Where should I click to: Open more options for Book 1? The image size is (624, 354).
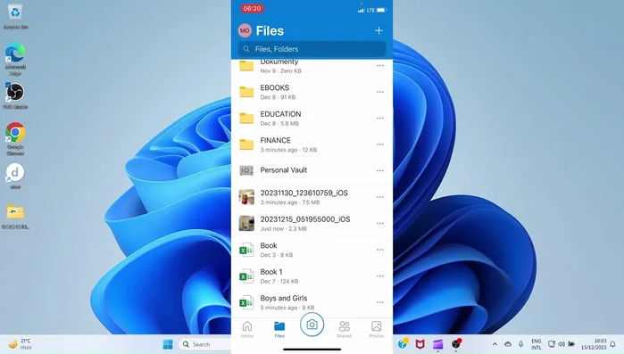point(380,276)
